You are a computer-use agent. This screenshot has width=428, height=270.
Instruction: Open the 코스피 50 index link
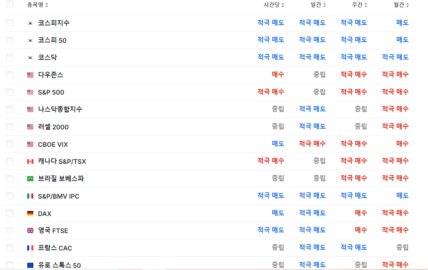tap(52, 40)
